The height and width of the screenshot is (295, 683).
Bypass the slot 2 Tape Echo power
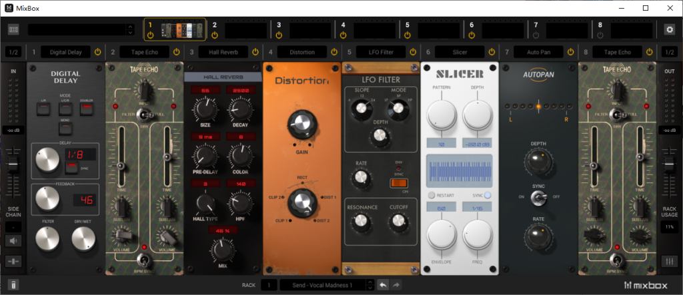tap(176, 52)
